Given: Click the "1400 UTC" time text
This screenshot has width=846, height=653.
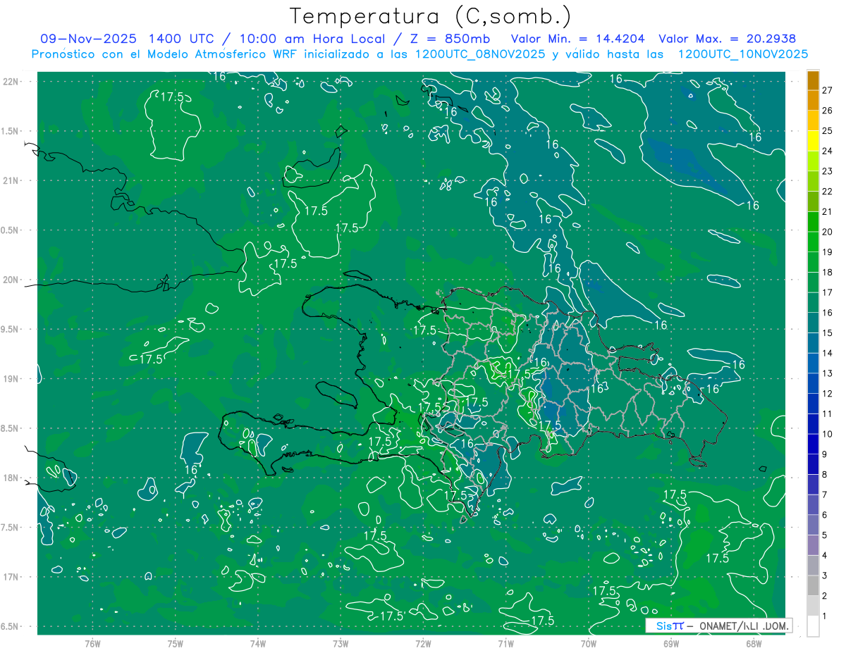Looking at the screenshot, I should pyautogui.click(x=180, y=39).
